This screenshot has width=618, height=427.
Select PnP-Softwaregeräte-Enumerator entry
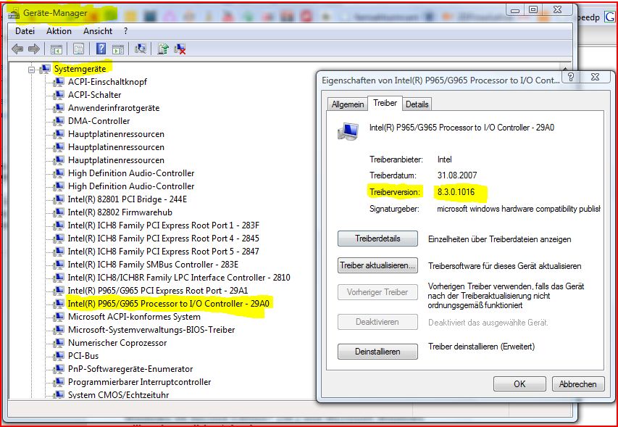click(130, 369)
